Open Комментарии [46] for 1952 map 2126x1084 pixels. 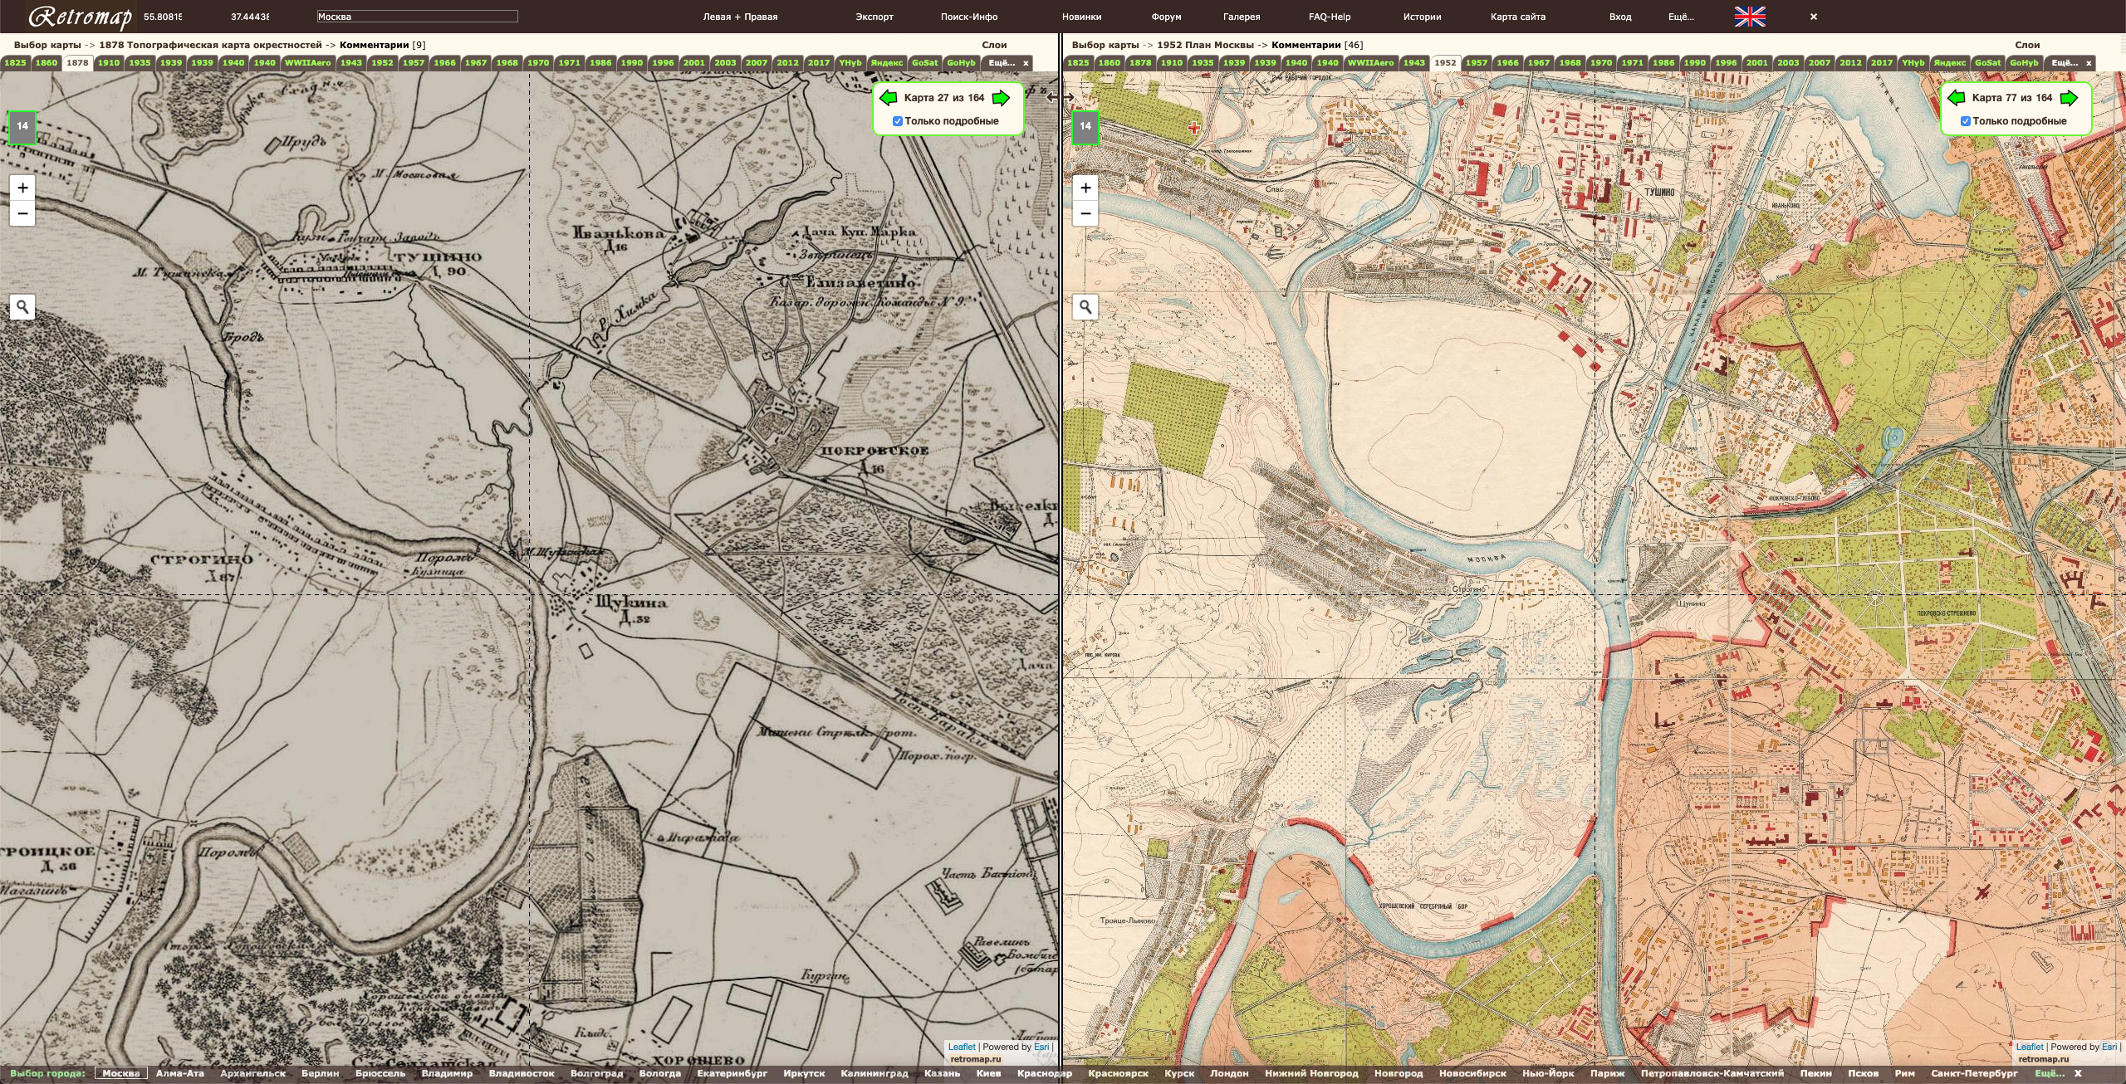pyautogui.click(x=1317, y=45)
